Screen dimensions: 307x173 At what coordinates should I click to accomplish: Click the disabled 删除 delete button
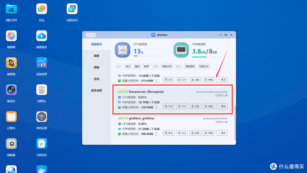click(179, 66)
